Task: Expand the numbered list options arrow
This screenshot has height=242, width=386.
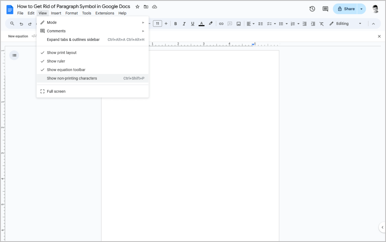Action: 298,24
